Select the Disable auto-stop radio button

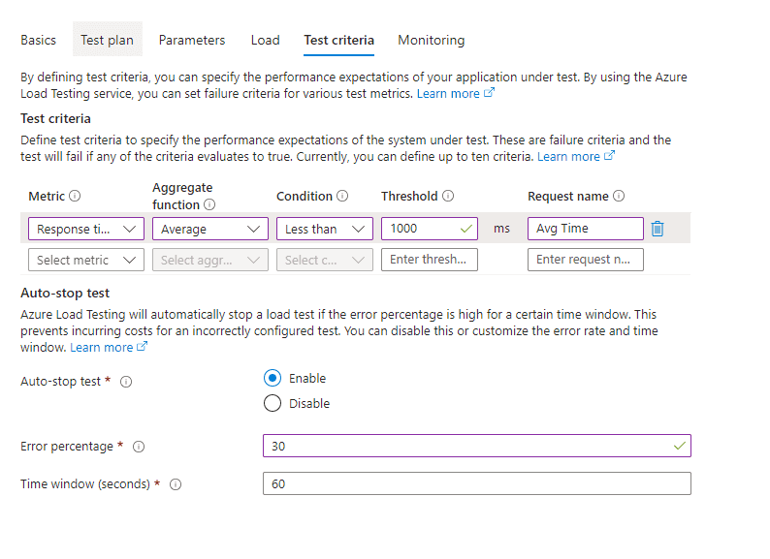273,403
